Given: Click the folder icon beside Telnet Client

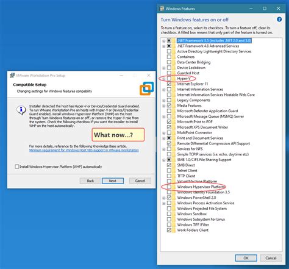Looking at the screenshot, I should point(174,171).
